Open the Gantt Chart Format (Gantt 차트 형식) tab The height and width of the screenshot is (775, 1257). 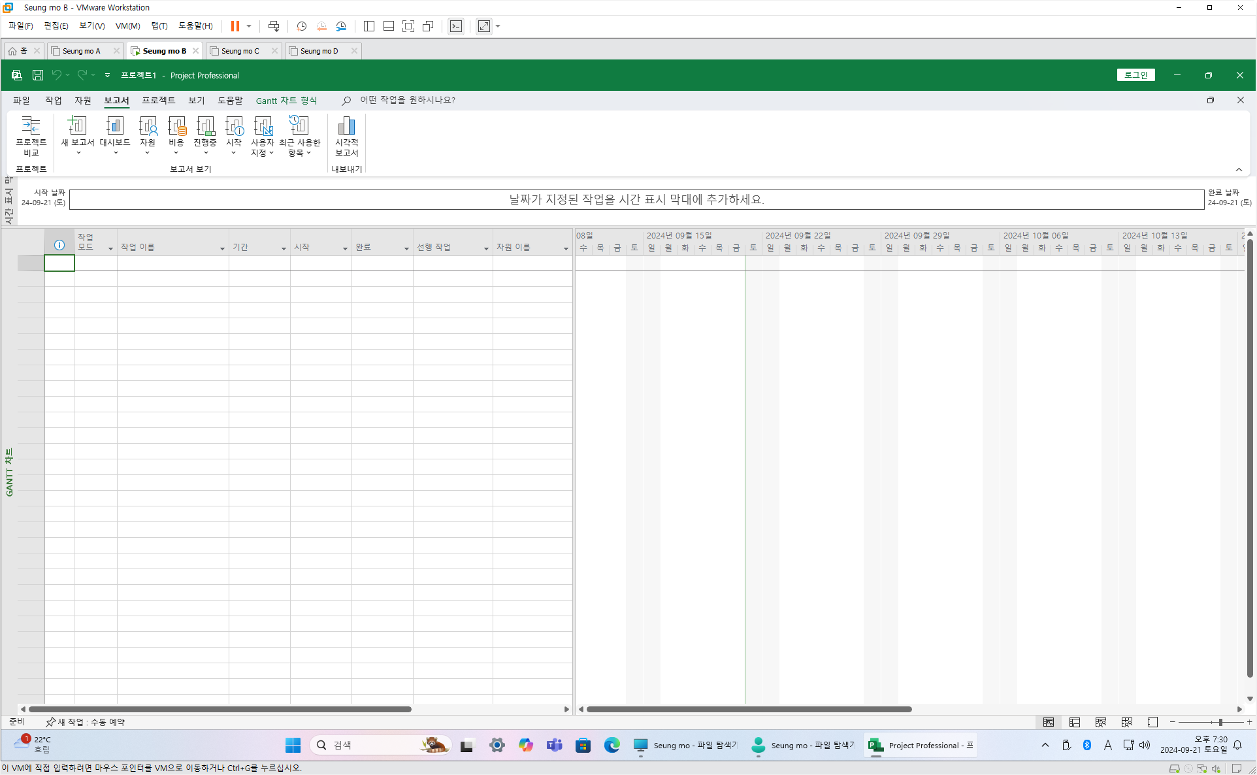pyautogui.click(x=286, y=100)
